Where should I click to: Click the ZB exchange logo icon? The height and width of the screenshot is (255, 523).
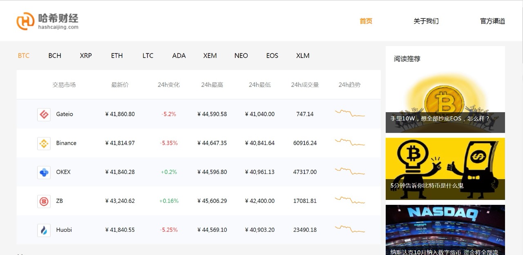pos(44,201)
